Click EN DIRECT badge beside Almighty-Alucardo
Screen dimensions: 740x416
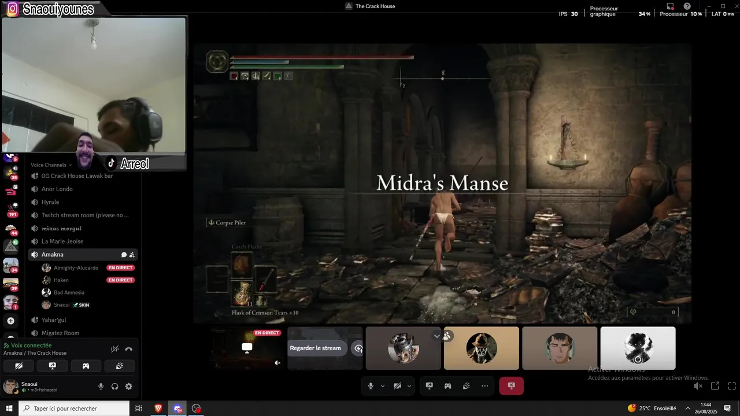click(x=120, y=268)
